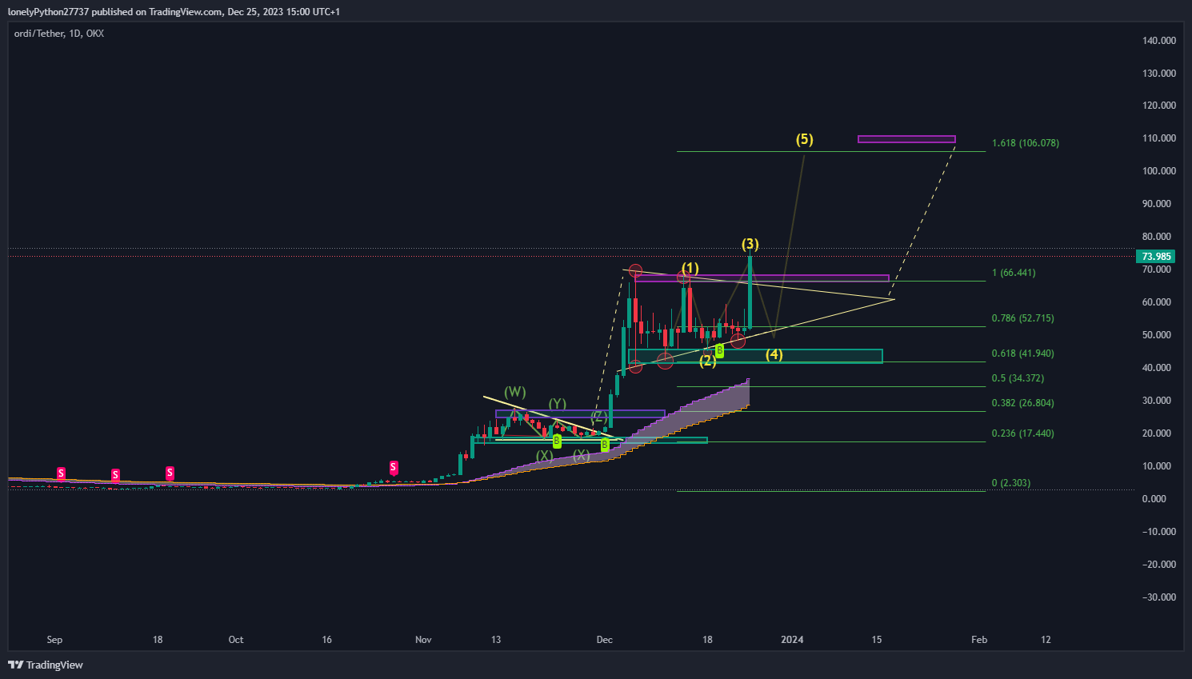Screen dimensions: 1192x679
Task: Click Fibonacci label 1.618 (106.078)
Action: tap(1026, 143)
